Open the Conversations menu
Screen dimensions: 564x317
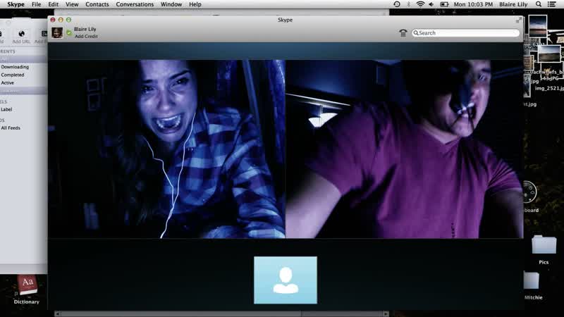pos(135,4)
